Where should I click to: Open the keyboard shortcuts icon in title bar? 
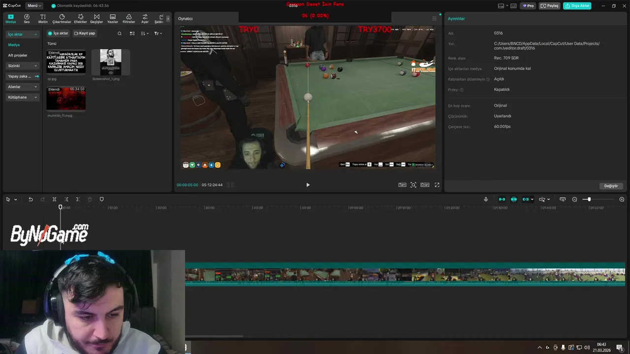513,6
